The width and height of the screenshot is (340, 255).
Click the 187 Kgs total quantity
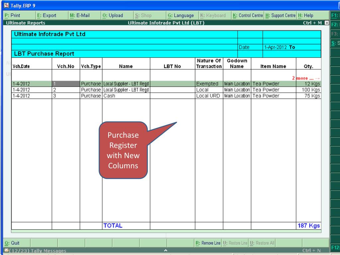[308, 225]
